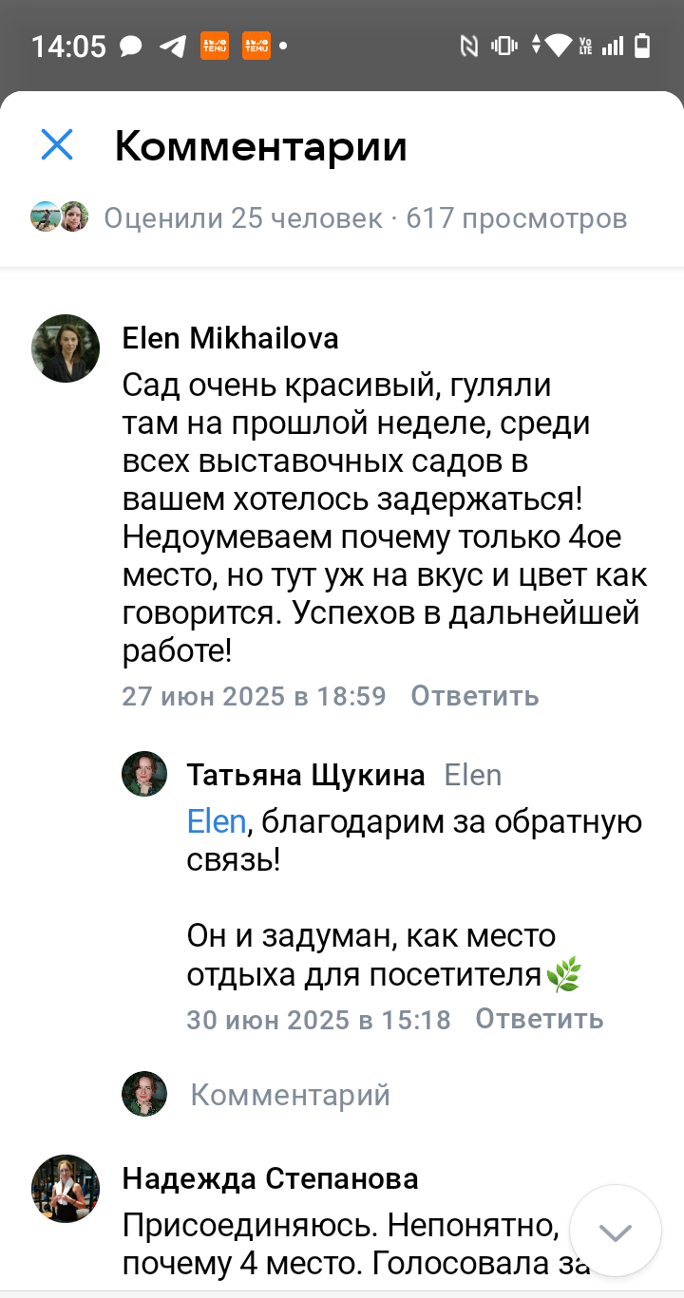Tap the NFC status icon
Screen dimensions: 684x1298
pyautogui.click(x=468, y=45)
